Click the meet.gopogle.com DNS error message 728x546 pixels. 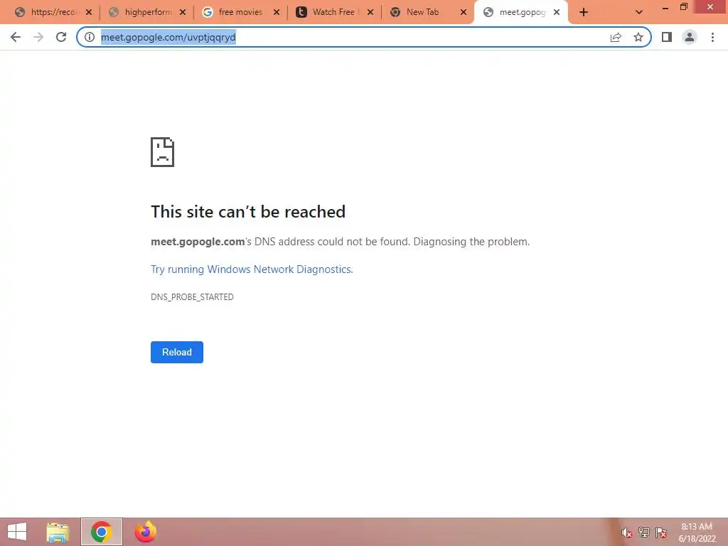point(340,242)
